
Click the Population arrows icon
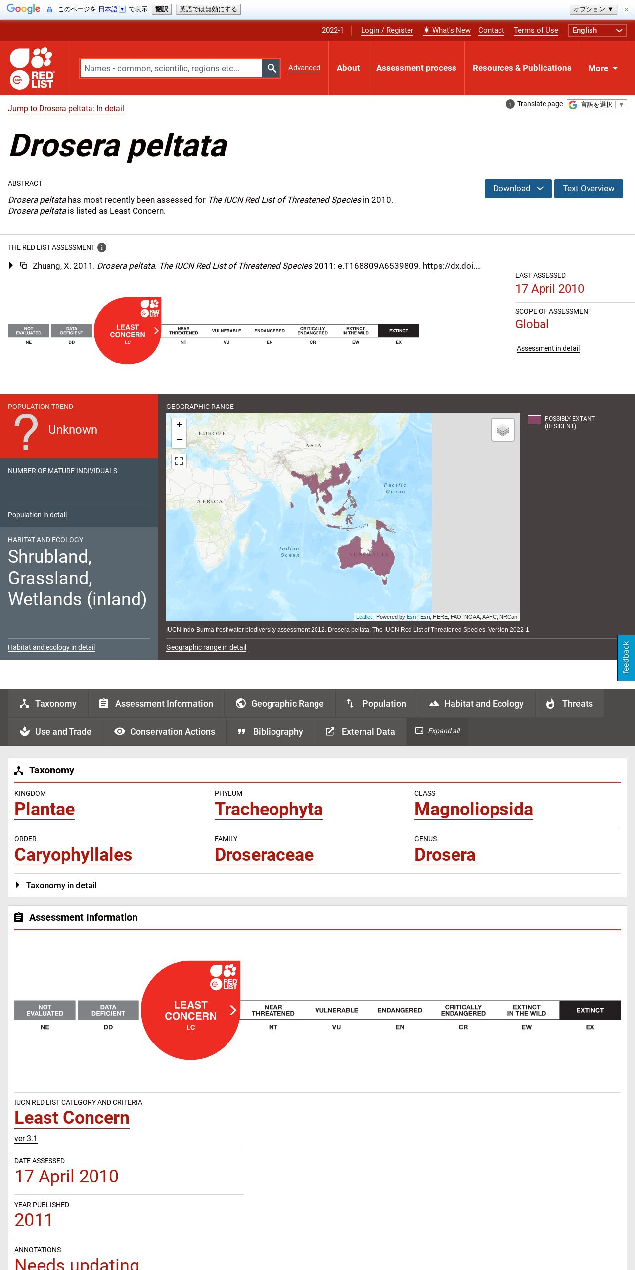(350, 703)
